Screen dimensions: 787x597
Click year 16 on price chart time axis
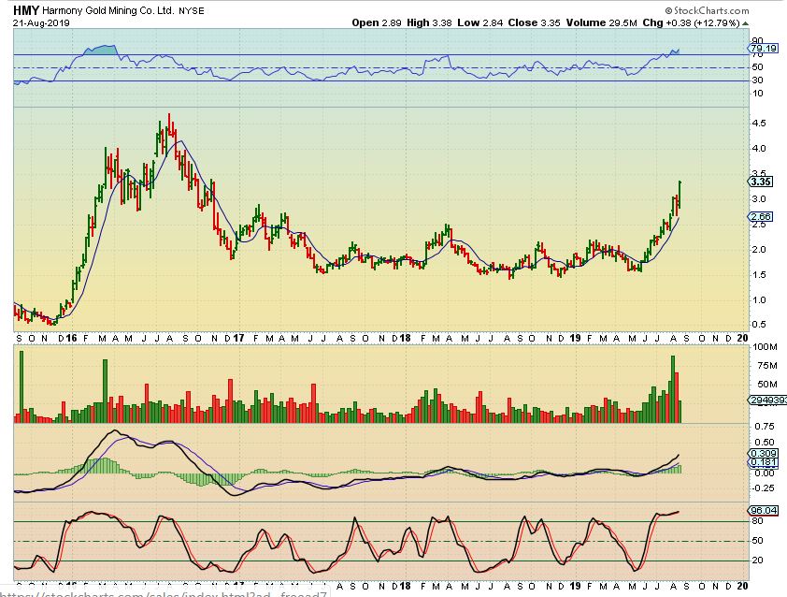[71, 338]
